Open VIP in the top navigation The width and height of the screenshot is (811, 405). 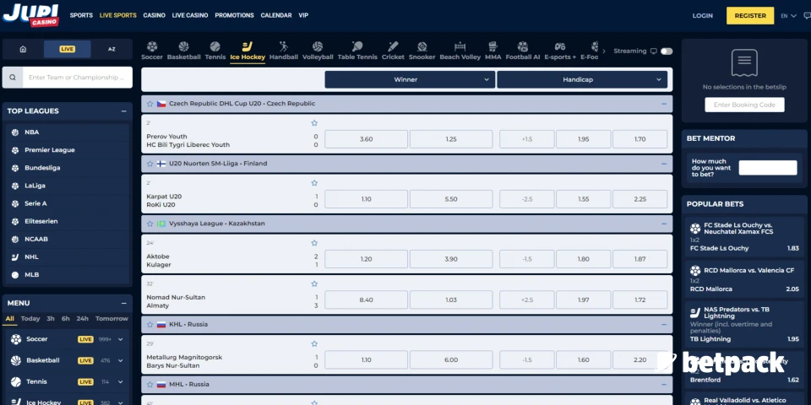pos(303,15)
